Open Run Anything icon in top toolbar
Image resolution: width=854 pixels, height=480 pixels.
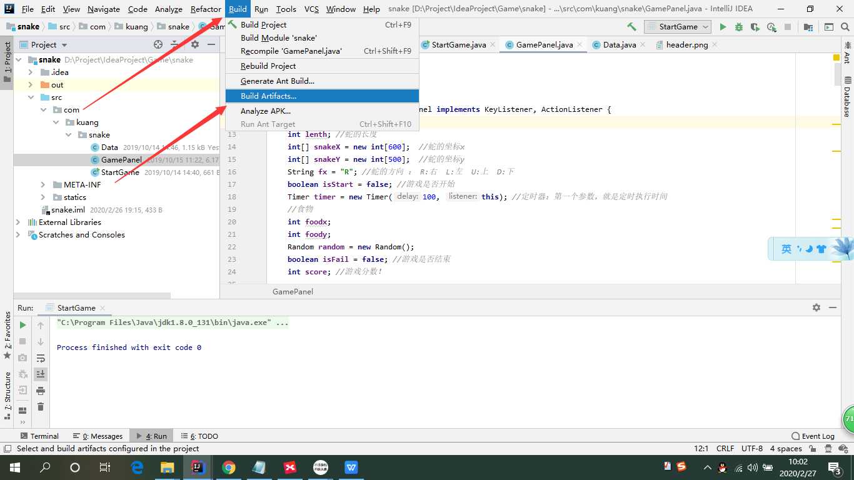pos(829,27)
